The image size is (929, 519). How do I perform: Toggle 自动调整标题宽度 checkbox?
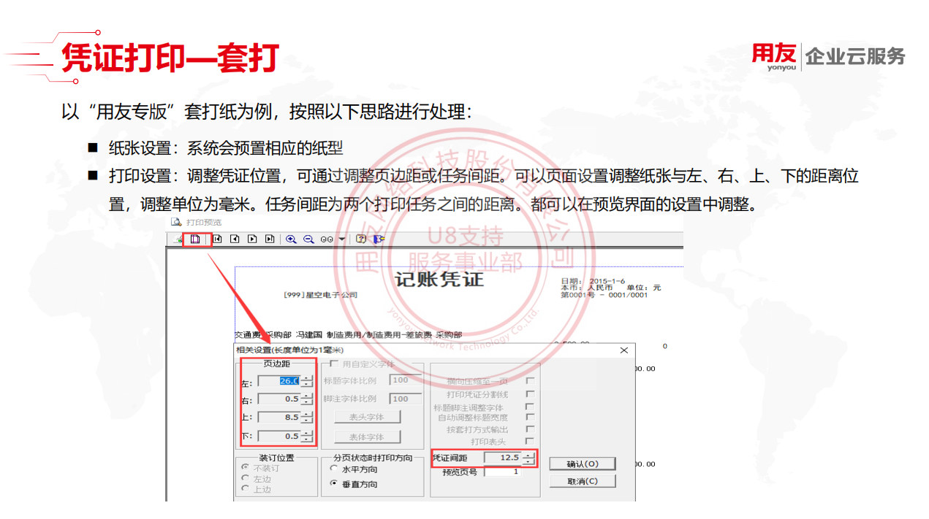click(x=530, y=418)
